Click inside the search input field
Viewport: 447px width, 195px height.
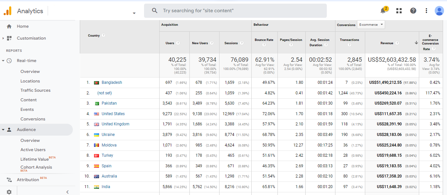(232, 10)
